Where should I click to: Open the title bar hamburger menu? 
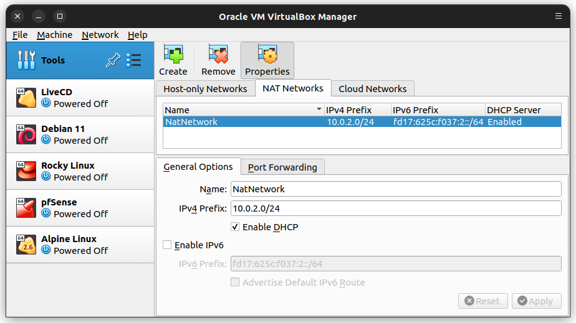(x=559, y=16)
